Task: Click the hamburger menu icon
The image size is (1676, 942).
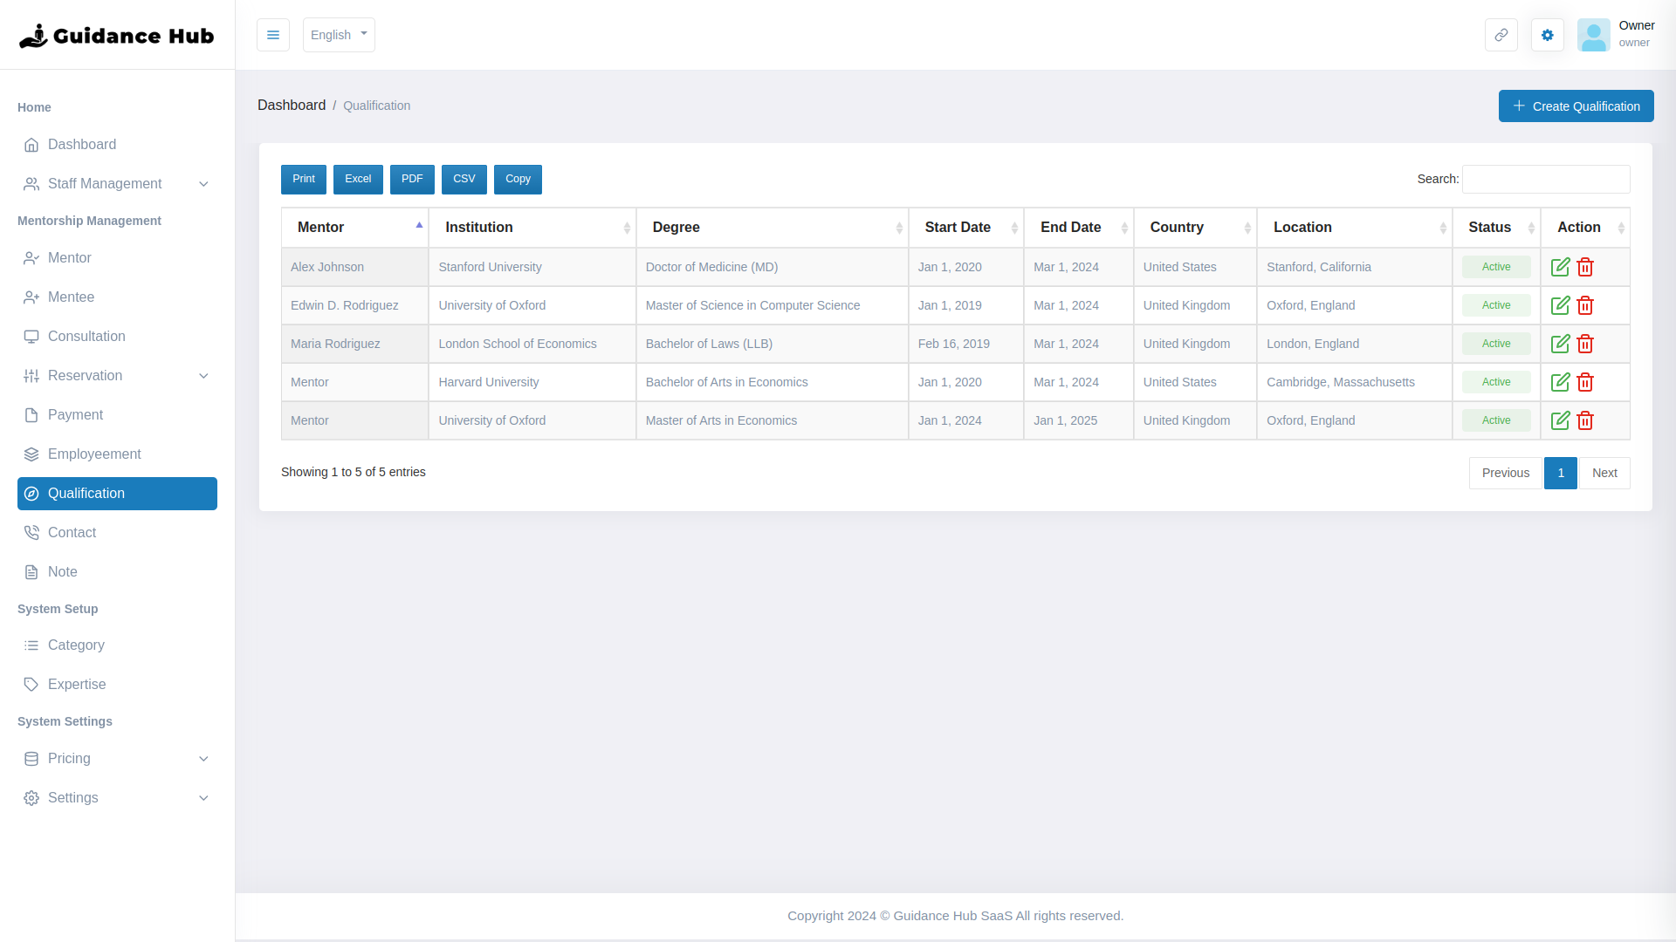Action: tap(273, 35)
